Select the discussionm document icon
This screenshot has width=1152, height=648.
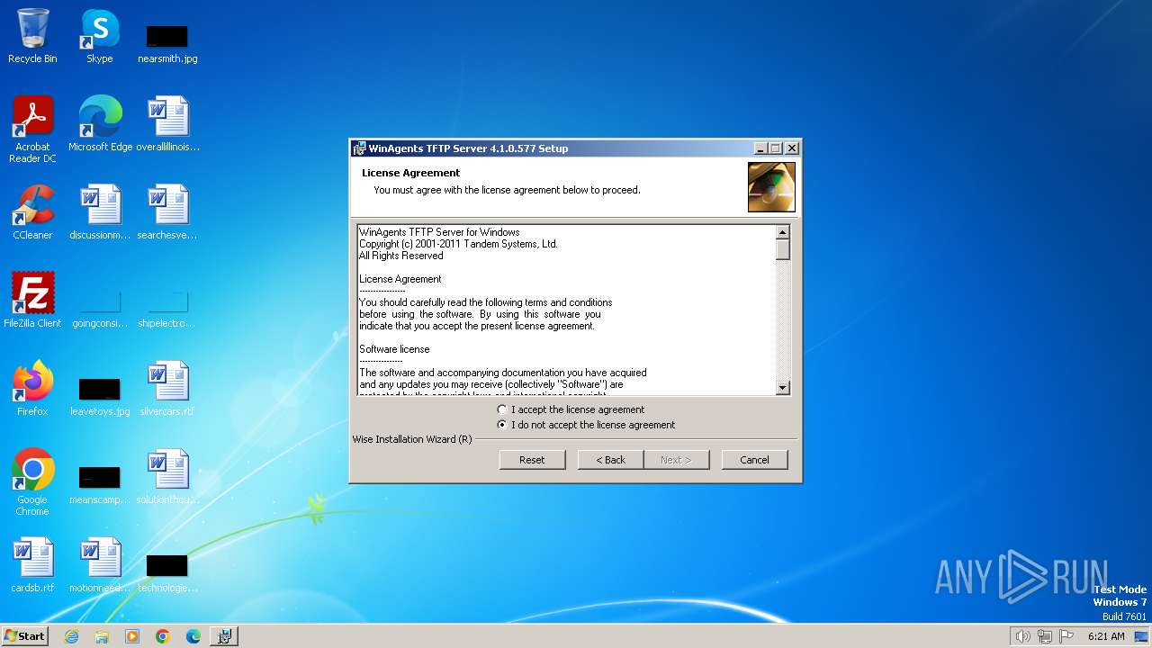point(100,212)
